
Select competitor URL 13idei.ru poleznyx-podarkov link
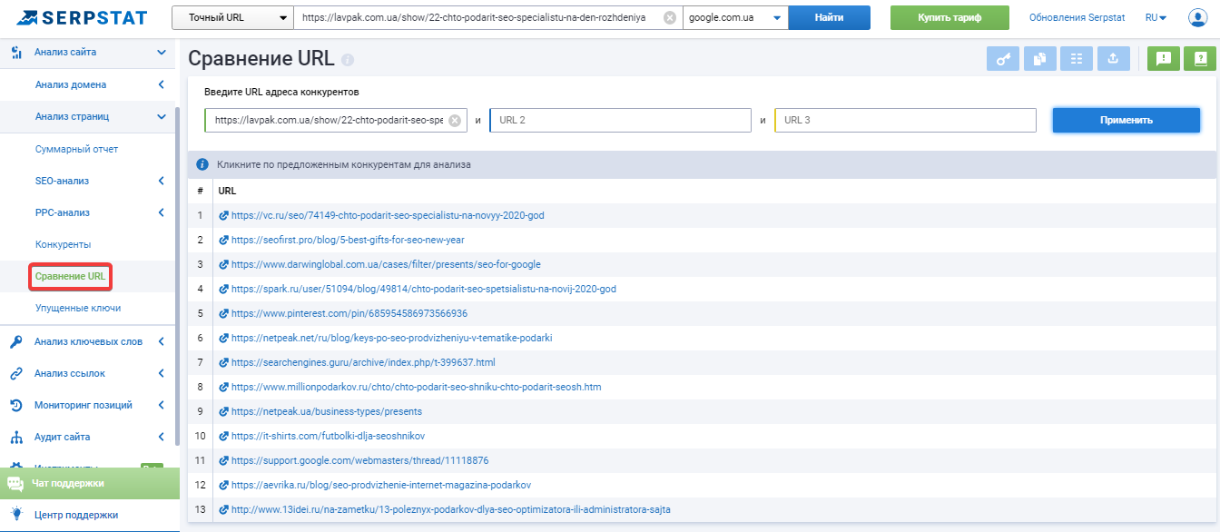[x=451, y=509]
